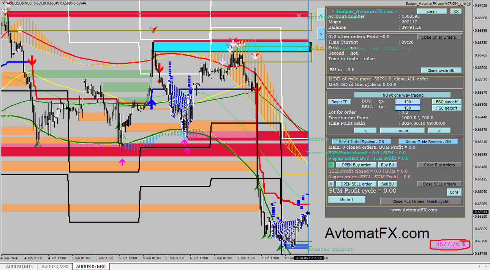Click the Magic value 202117

point(410,22)
